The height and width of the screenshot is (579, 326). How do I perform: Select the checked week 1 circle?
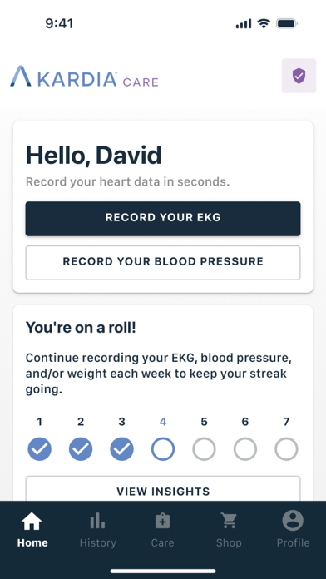point(40,449)
